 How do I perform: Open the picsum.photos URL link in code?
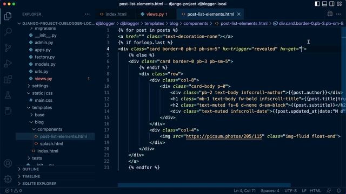pos(224,136)
